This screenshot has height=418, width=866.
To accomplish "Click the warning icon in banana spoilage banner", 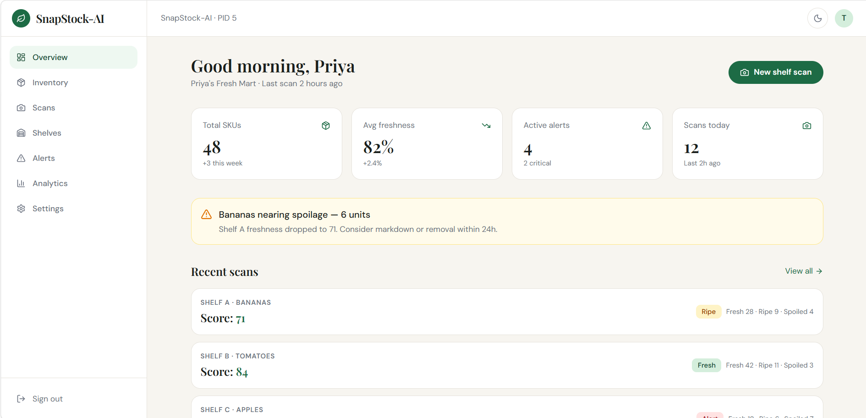I will pyautogui.click(x=207, y=214).
